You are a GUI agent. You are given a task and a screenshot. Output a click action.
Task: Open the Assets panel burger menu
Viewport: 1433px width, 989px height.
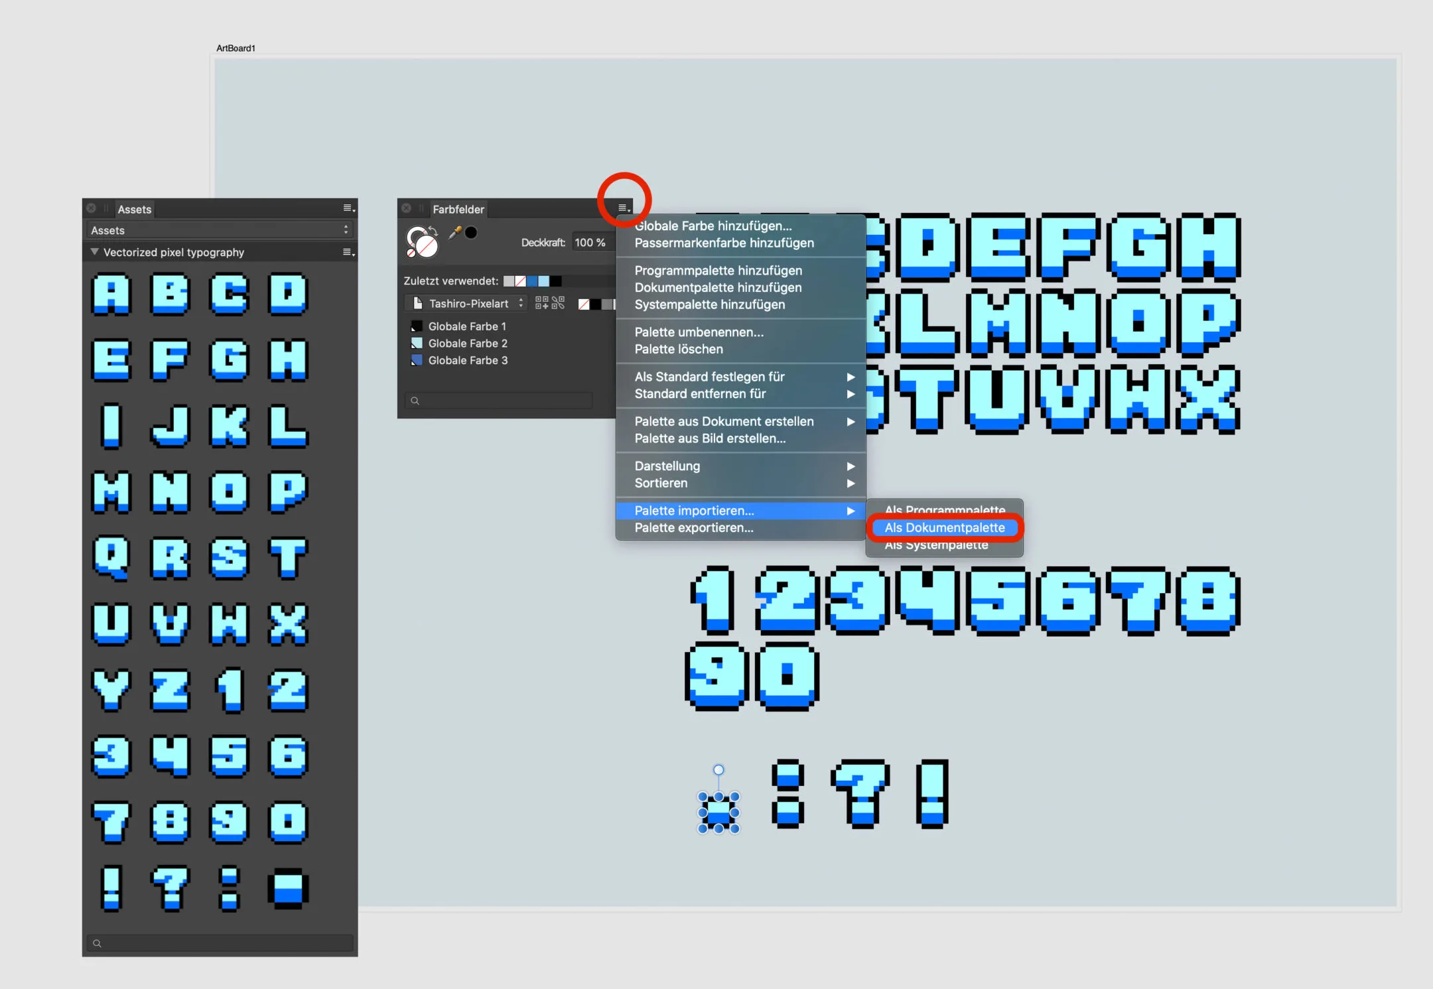(348, 208)
